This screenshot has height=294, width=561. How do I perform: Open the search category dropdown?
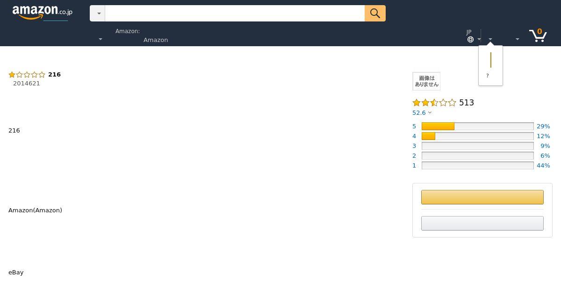(x=97, y=13)
